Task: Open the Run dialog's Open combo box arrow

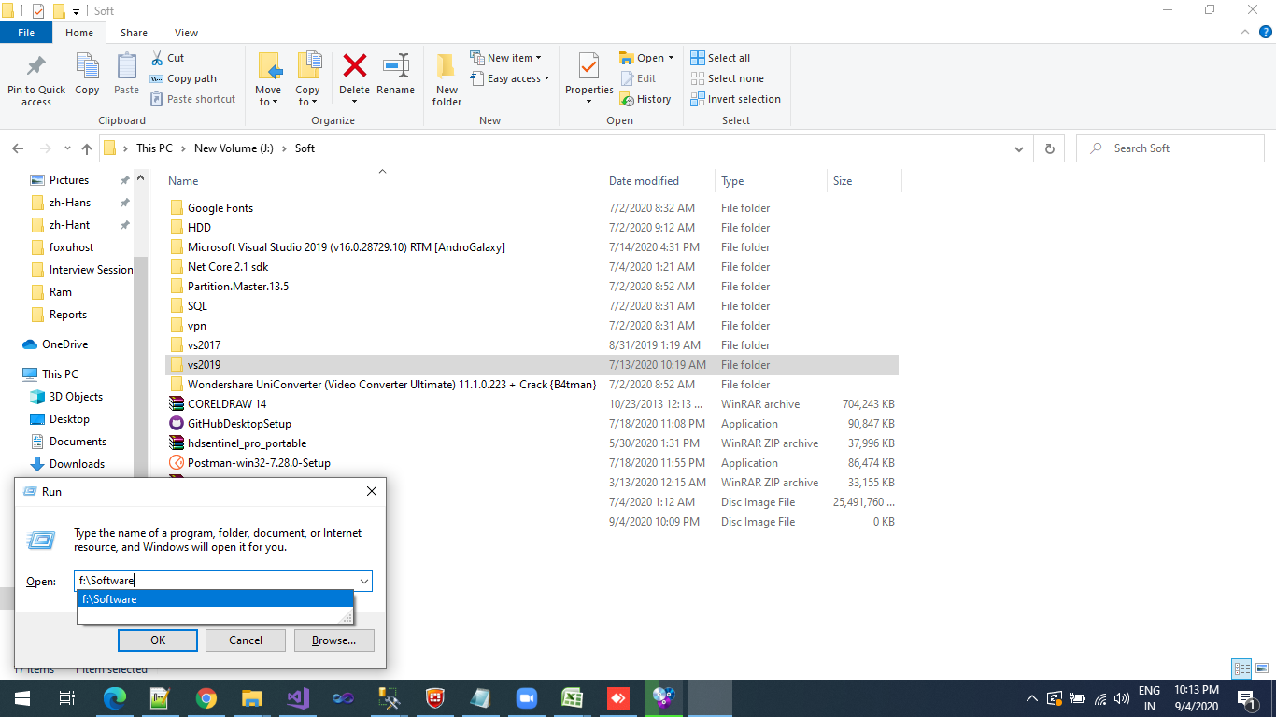Action: tap(363, 581)
